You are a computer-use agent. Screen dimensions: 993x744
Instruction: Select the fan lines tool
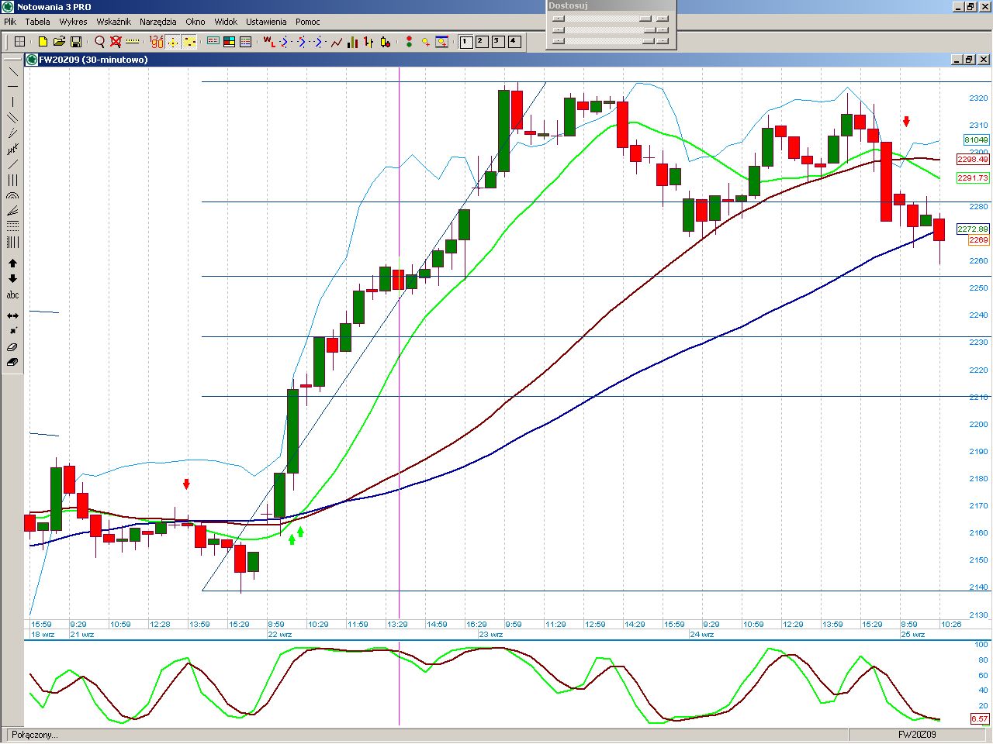pyautogui.click(x=12, y=211)
